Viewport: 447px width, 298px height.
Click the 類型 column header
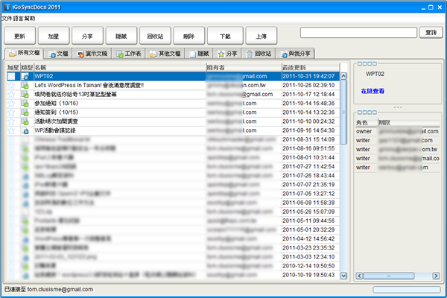pos(27,68)
